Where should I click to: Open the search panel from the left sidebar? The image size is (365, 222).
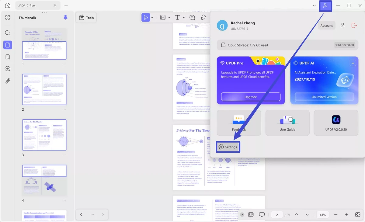8,33
